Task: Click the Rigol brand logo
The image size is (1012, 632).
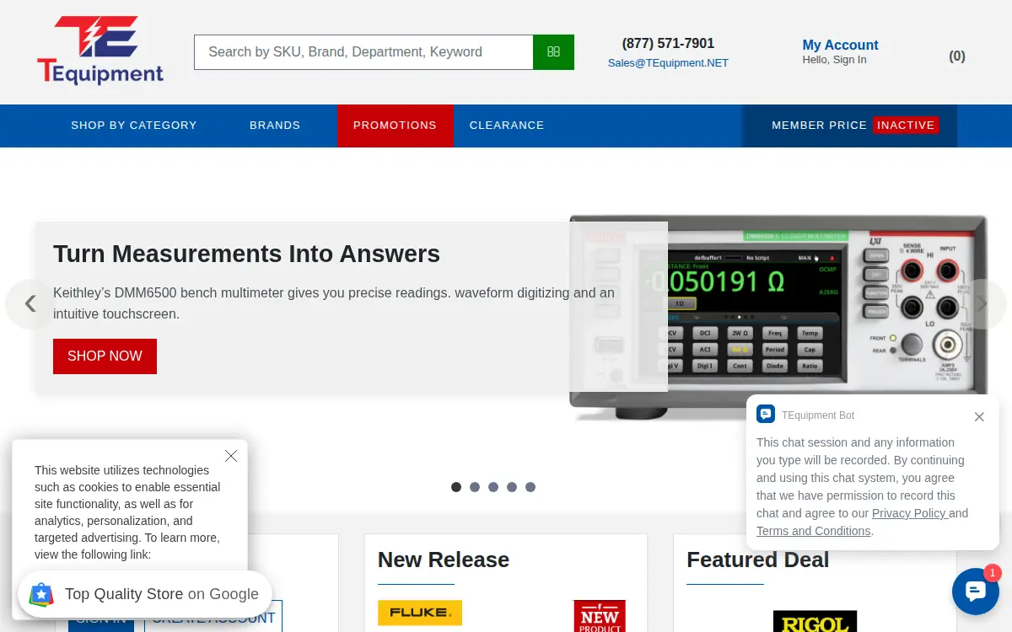Action: pos(815,622)
